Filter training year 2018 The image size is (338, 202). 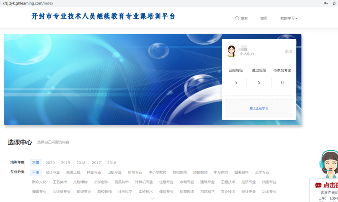[81, 163]
